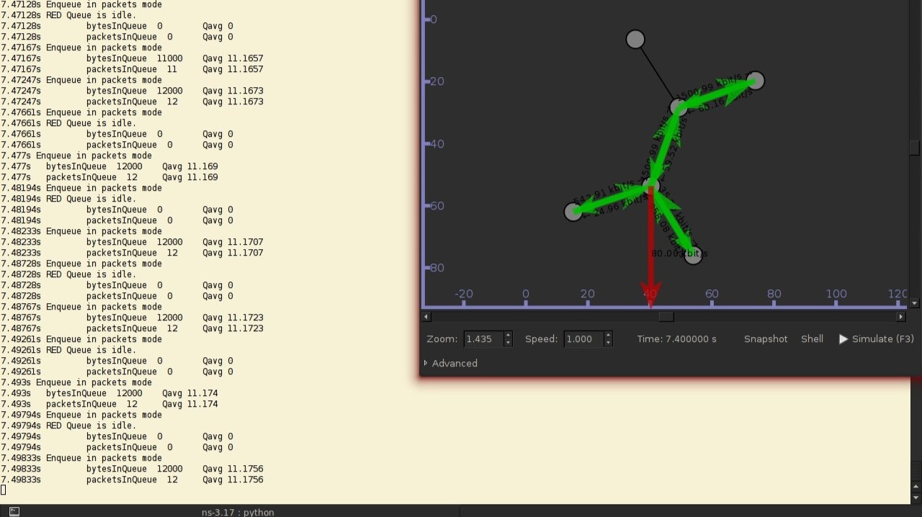Click the vertical scrollbar down arrow

[916, 302]
